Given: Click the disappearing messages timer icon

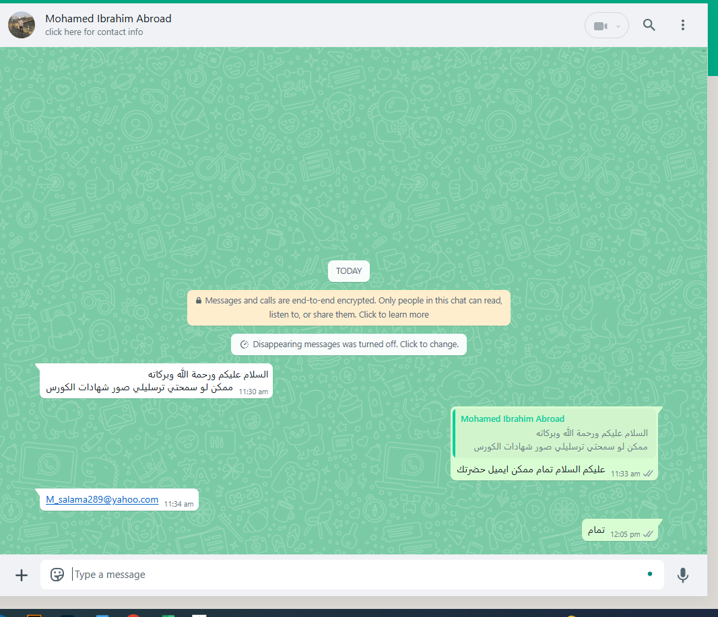Looking at the screenshot, I should (x=244, y=344).
